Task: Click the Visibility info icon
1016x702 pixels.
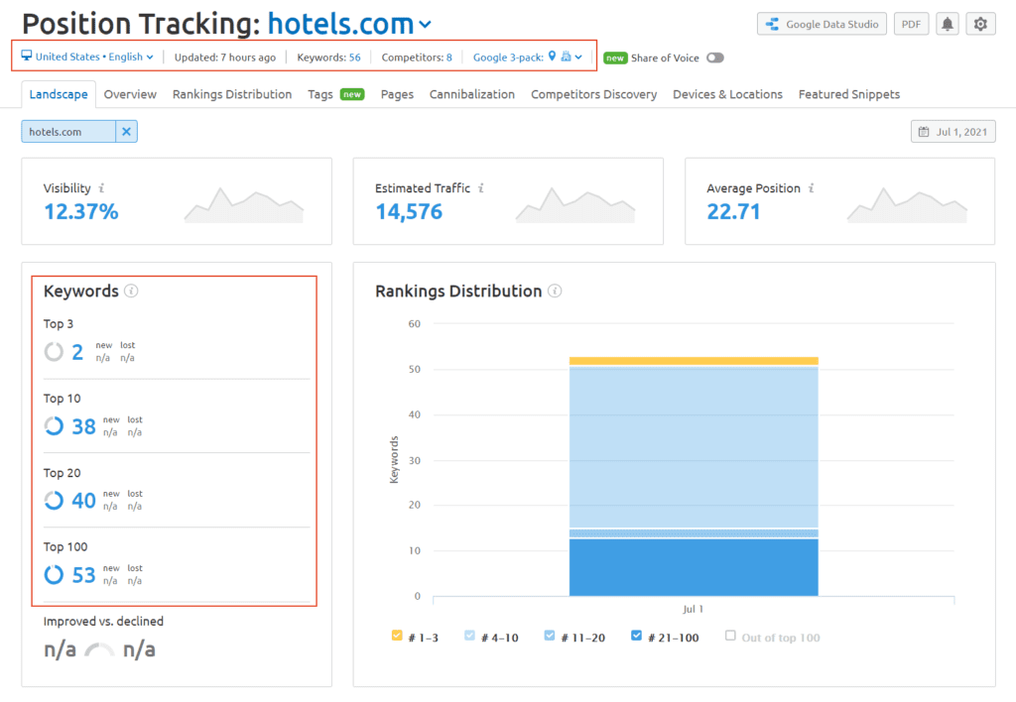Action: [101, 187]
